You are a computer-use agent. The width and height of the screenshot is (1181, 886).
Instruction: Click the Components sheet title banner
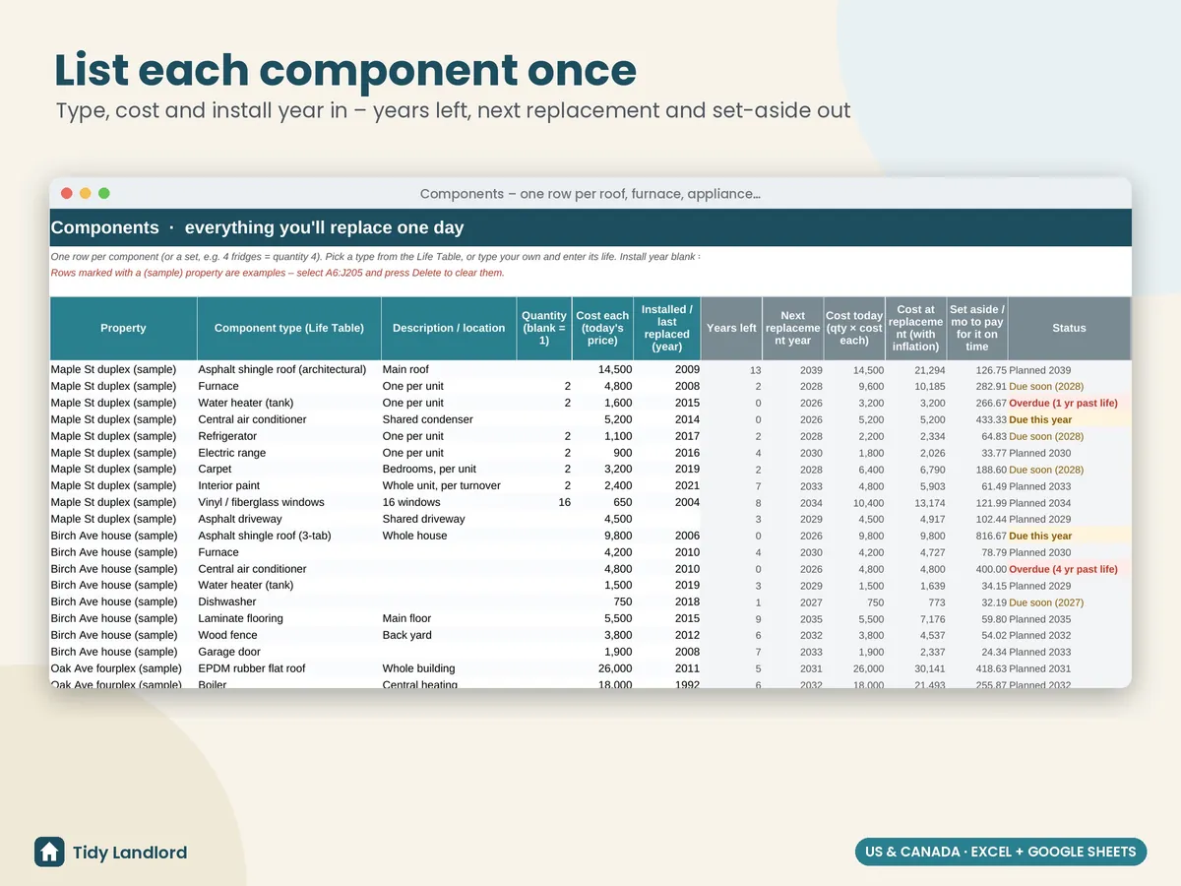590,227
